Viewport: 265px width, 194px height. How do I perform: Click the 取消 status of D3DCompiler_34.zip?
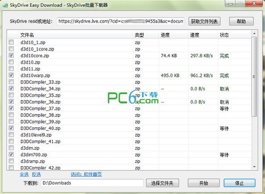[x=224, y=89]
